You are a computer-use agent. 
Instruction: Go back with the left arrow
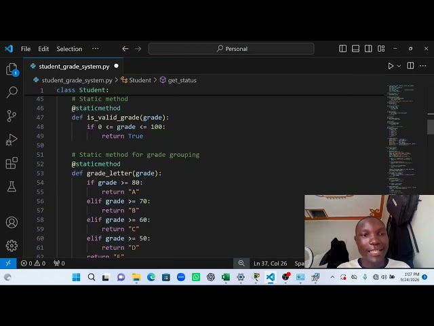125,49
